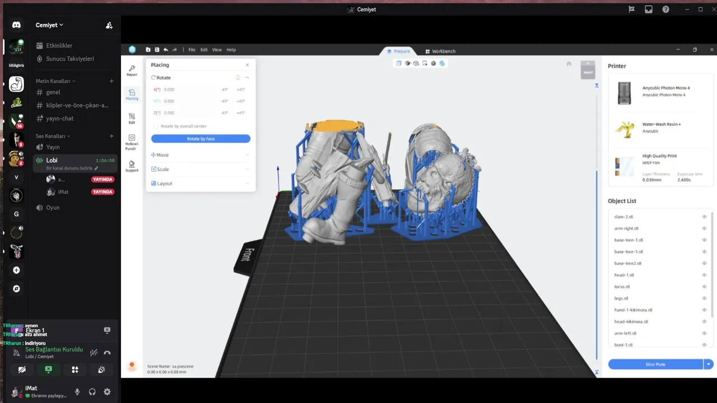Switch to the Prepare tab
The height and width of the screenshot is (403, 717).
[398, 51]
